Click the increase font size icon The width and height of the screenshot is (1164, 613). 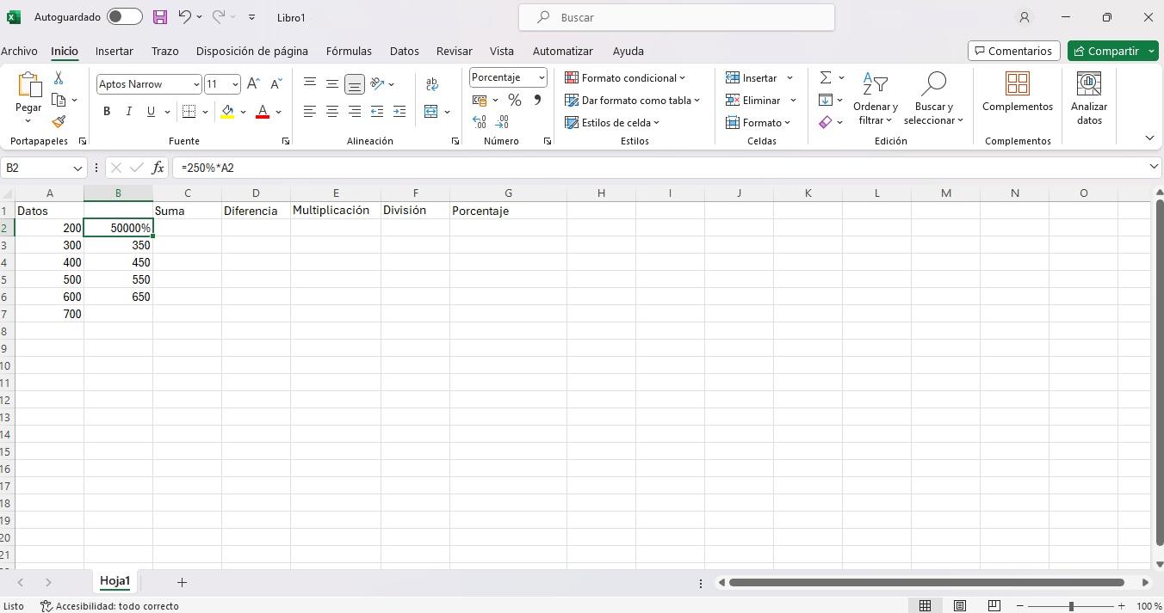pyautogui.click(x=253, y=83)
